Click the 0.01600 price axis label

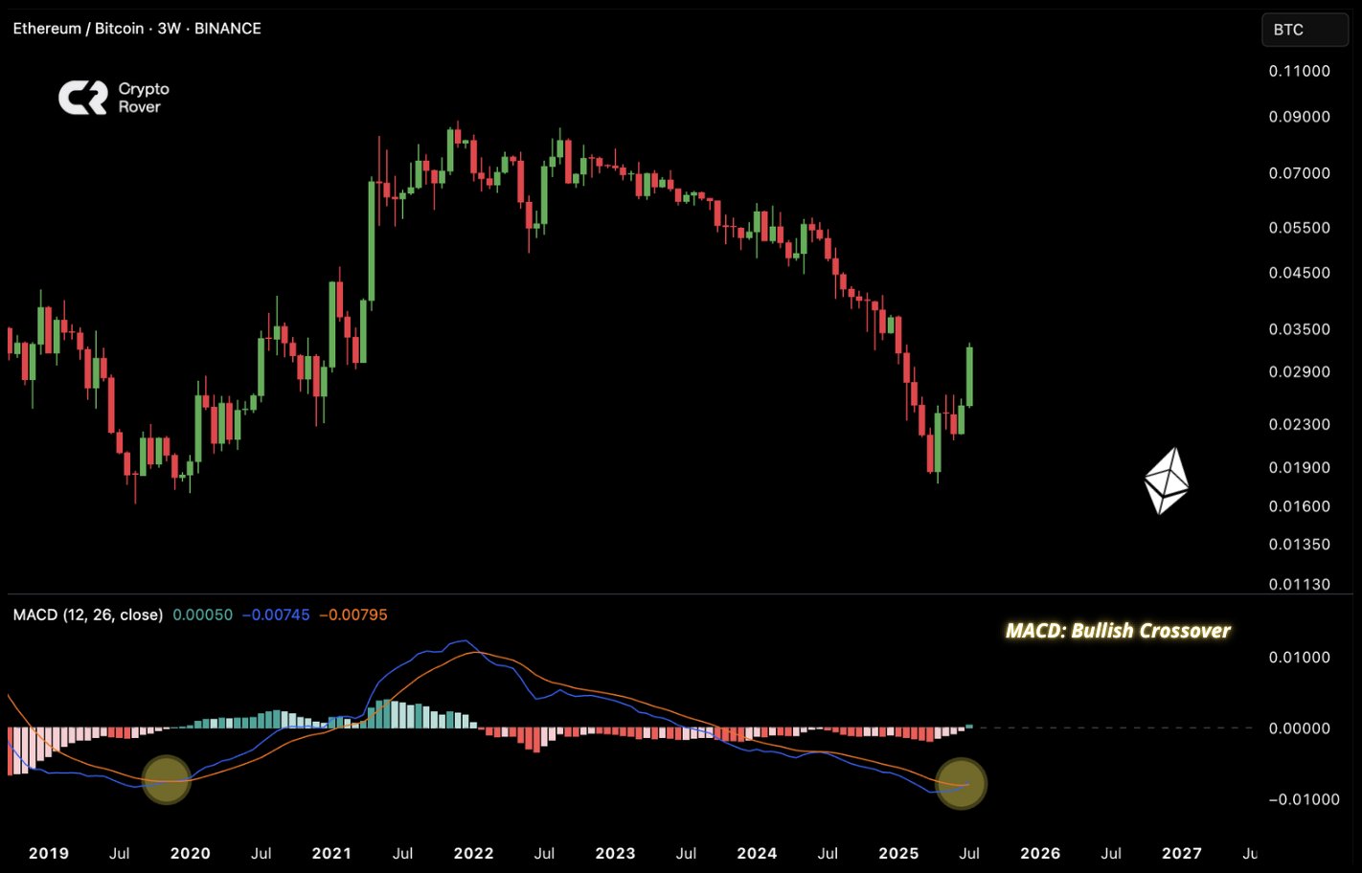pyautogui.click(x=1300, y=506)
